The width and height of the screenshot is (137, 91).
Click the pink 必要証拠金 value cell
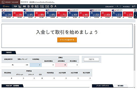(61, 65)
